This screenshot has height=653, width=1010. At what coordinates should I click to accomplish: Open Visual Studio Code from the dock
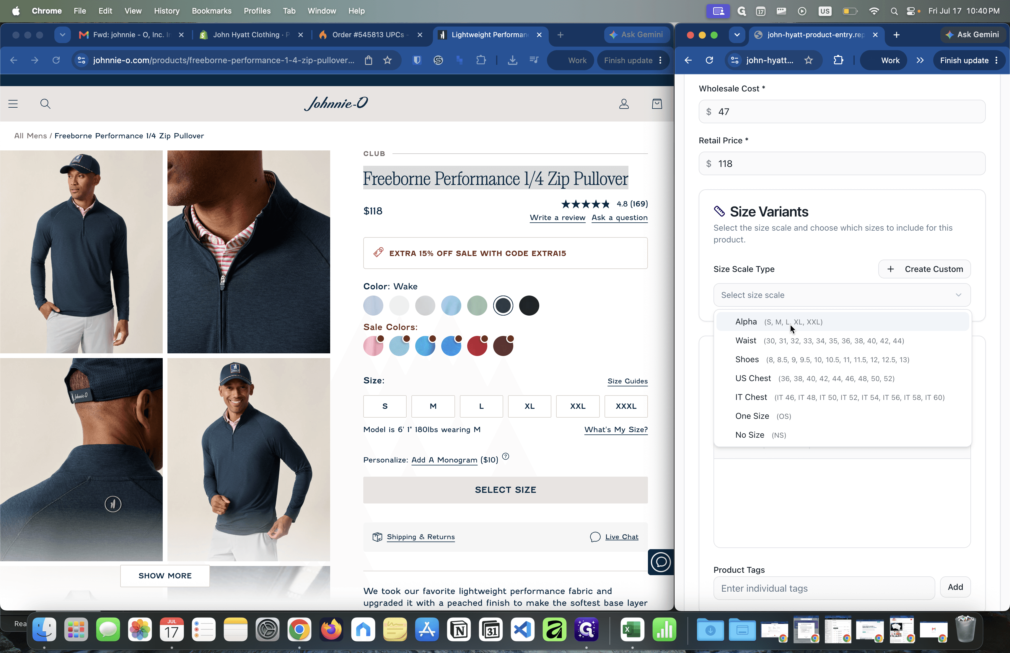(523, 629)
